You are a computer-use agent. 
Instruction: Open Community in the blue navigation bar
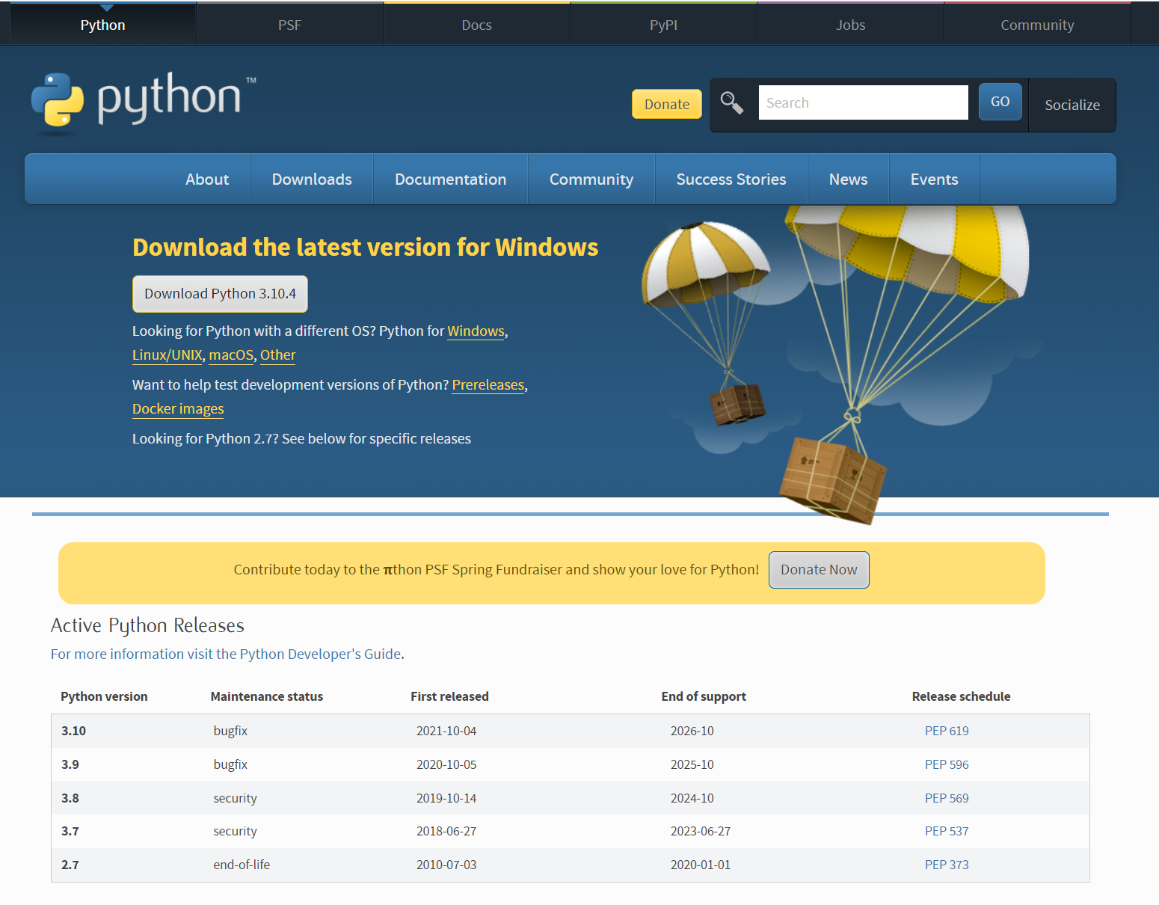pos(591,180)
